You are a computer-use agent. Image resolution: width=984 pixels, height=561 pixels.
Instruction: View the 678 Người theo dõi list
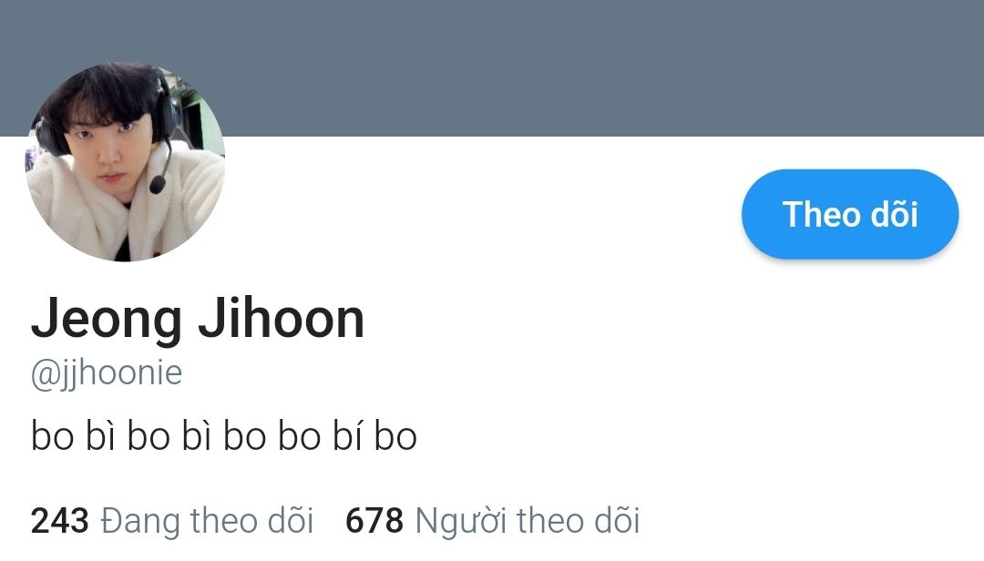coord(493,520)
